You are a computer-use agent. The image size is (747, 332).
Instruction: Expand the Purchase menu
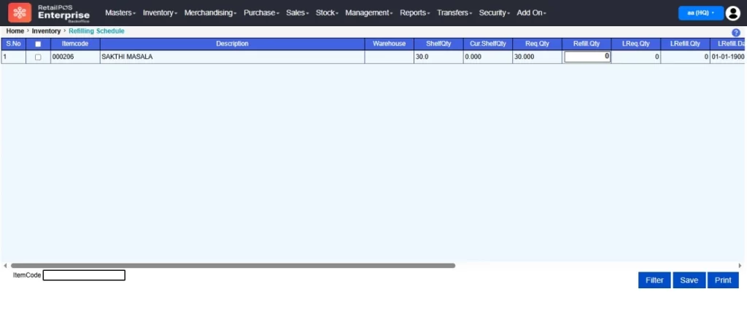261,13
